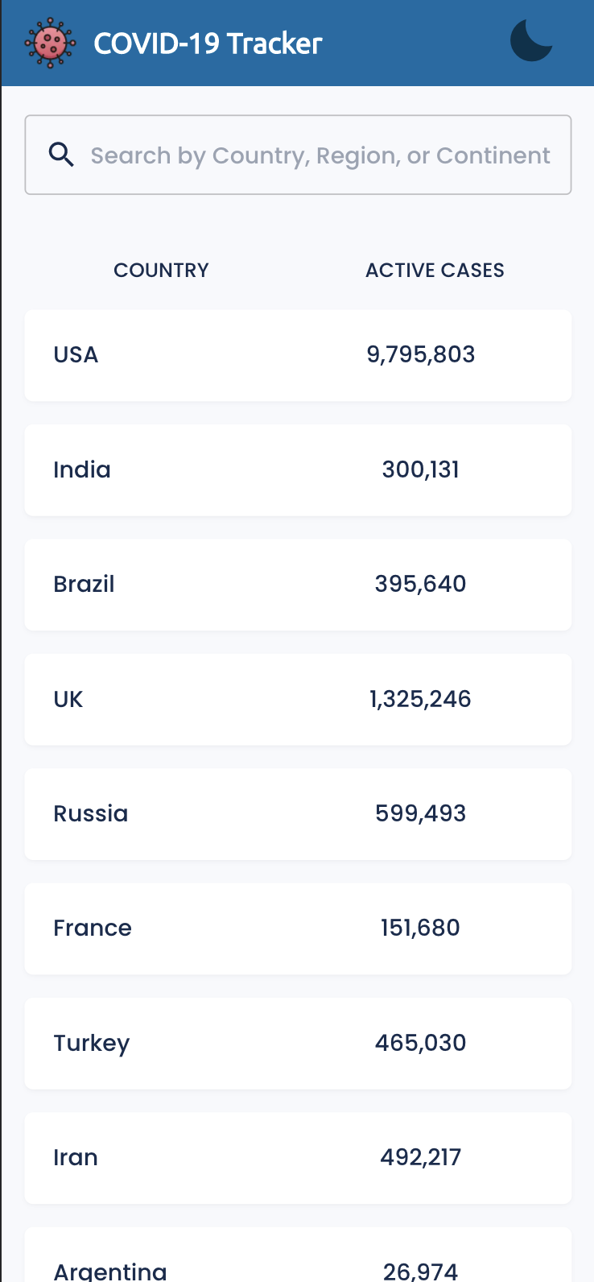Open the USA row

[x=298, y=355]
